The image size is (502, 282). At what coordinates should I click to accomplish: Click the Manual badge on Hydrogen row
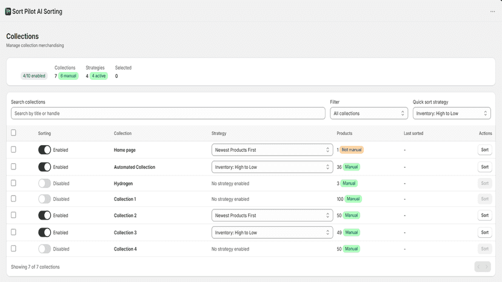349,183
